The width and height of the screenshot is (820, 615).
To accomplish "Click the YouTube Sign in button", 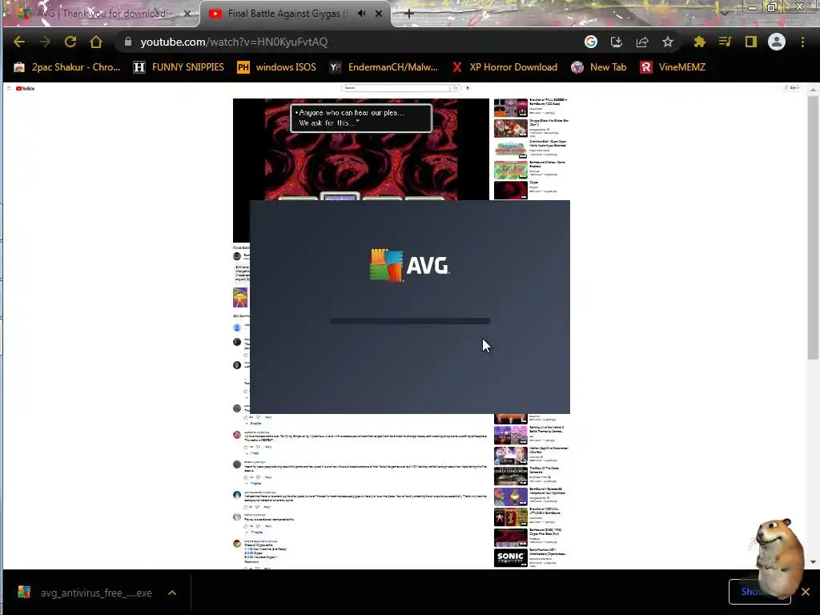I will (x=793, y=88).
